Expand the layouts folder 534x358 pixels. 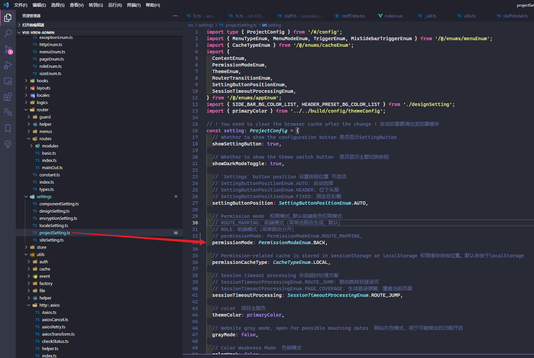(99, 88)
